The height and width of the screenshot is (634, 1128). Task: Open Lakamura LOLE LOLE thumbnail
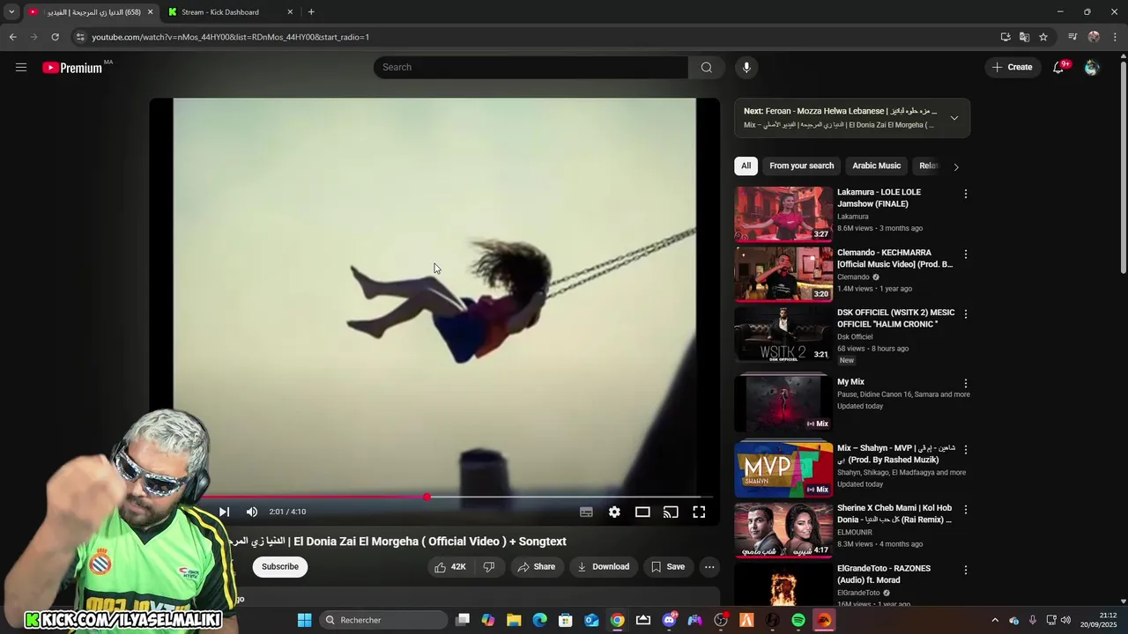tap(783, 213)
